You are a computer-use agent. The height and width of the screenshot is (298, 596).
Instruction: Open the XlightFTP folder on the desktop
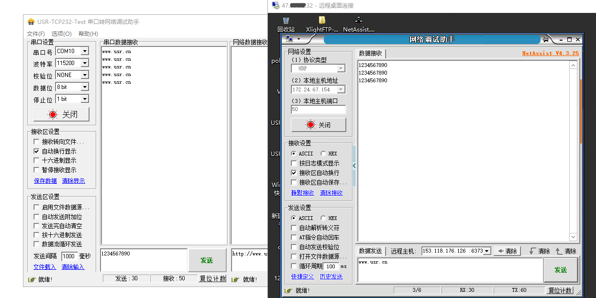[x=322, y=21]
